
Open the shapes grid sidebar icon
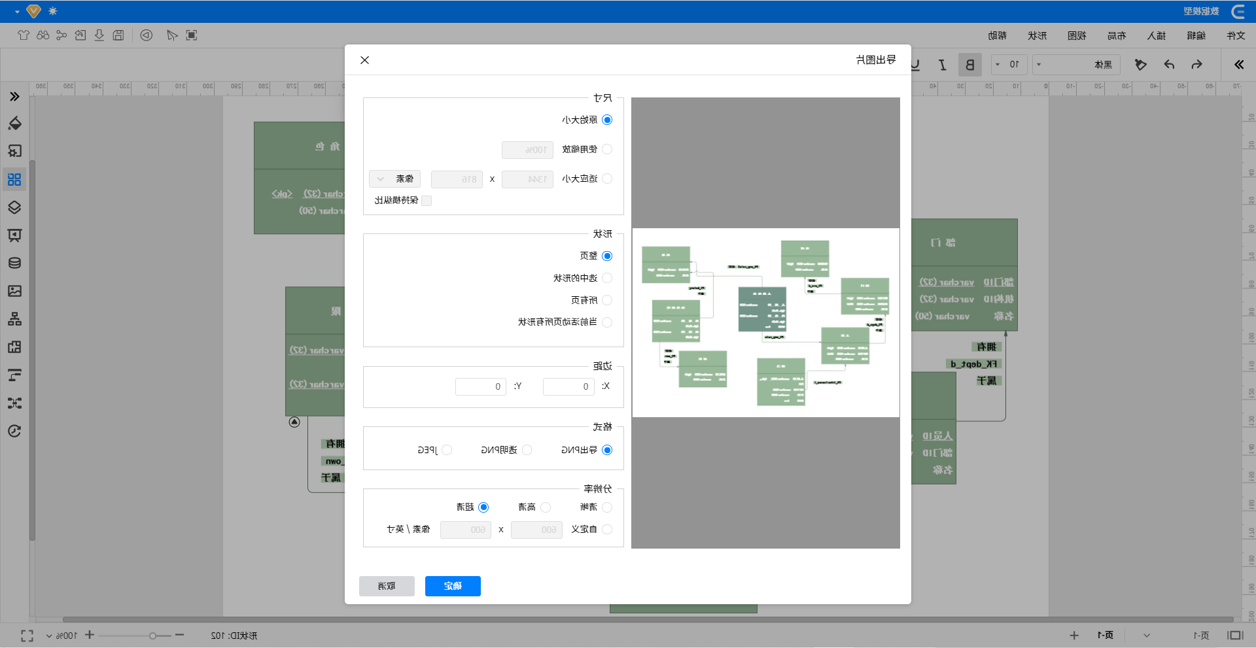[x=14, y=179]
